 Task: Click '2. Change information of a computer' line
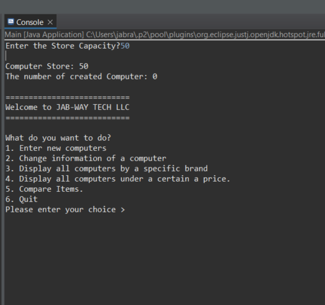86,159
